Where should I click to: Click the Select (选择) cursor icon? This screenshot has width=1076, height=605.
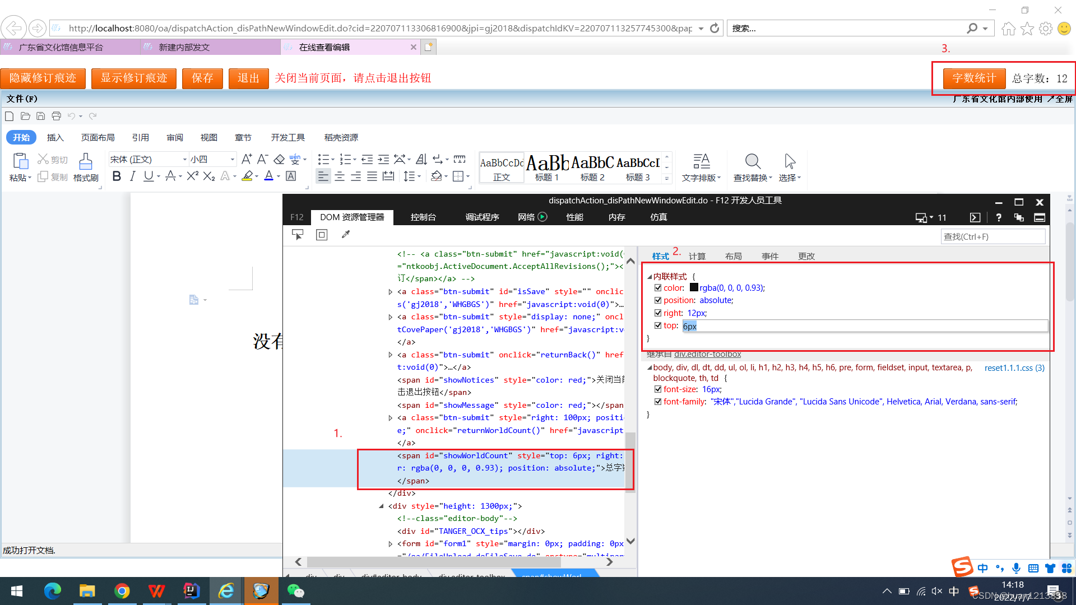click(x=790, y=162)
